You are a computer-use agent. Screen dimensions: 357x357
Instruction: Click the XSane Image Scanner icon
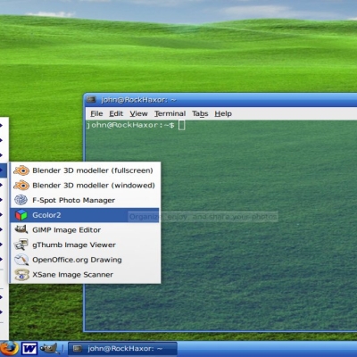21,275
